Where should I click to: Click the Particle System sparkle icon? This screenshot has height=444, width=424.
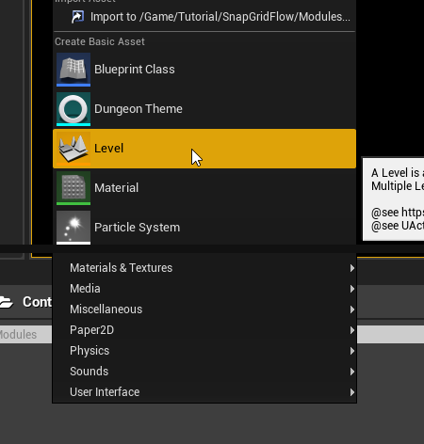pyautogui.click(x=73, y=228)
